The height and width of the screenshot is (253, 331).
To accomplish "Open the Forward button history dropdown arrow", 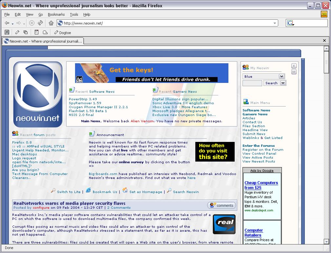I will click(24, 24).
